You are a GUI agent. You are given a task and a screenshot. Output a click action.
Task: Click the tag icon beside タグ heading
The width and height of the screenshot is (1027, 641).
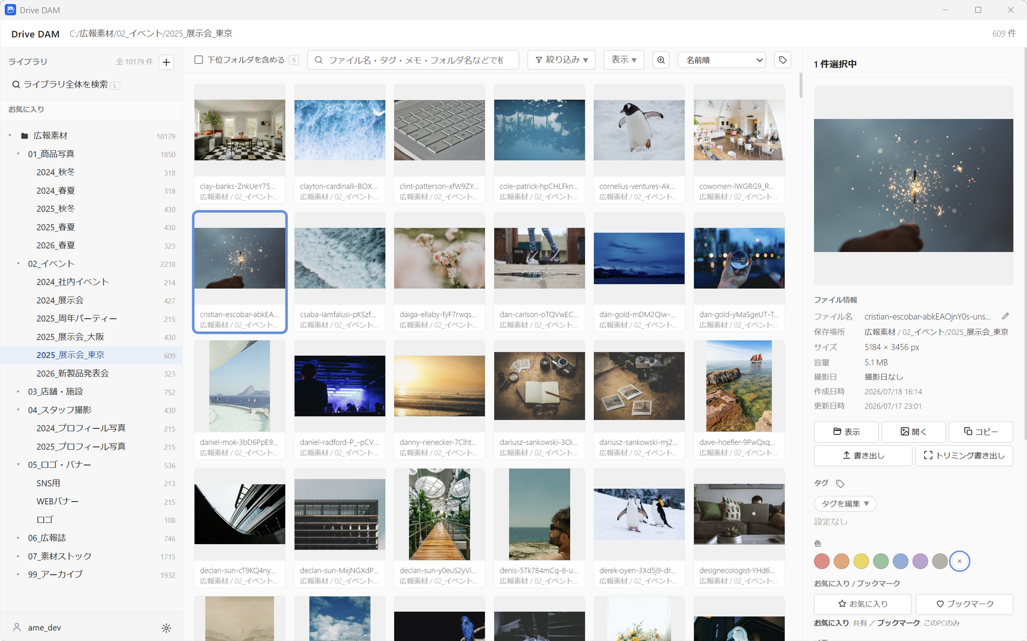coord(840,484)
